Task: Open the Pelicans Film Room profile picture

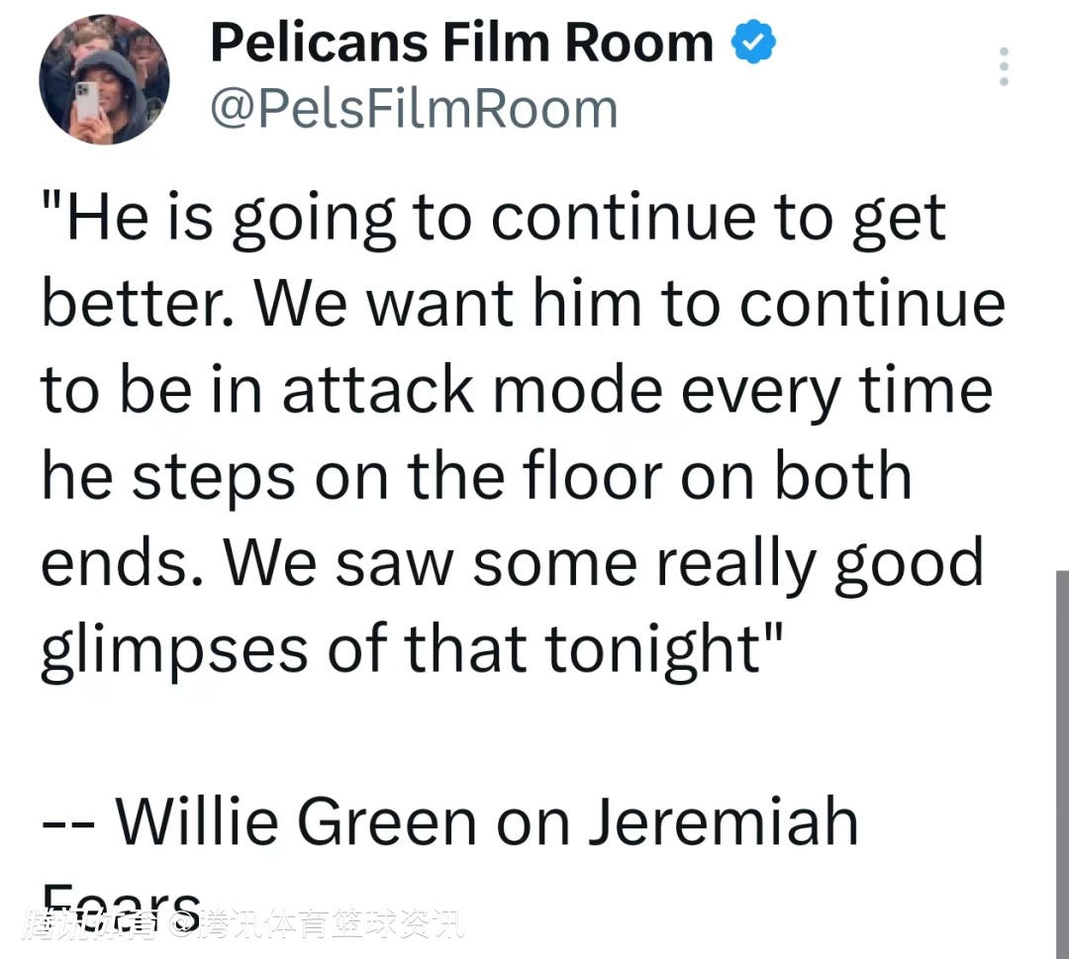Action: 104,79
